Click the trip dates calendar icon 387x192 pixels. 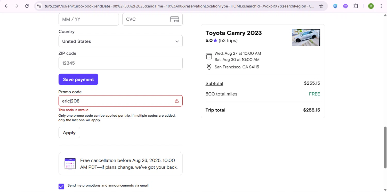click(209, 56)
